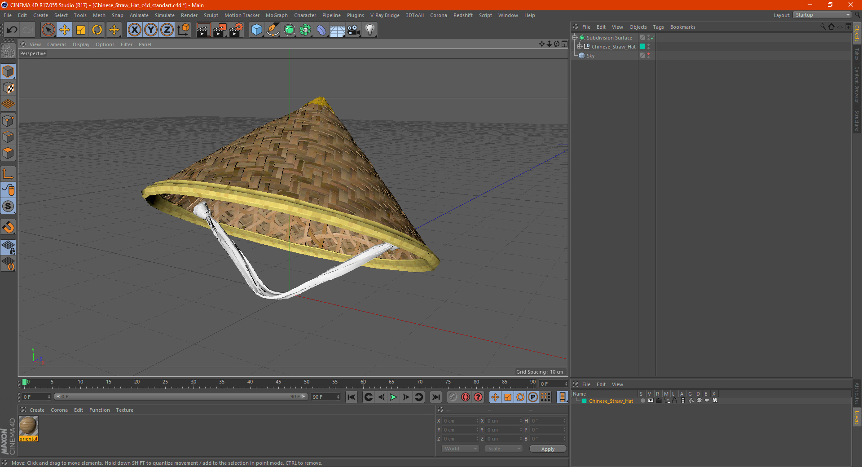Click Render to Picture Viewer icon
Image resolution: width=862 pixels, height=467 pixels.
[x=220, y=30]
